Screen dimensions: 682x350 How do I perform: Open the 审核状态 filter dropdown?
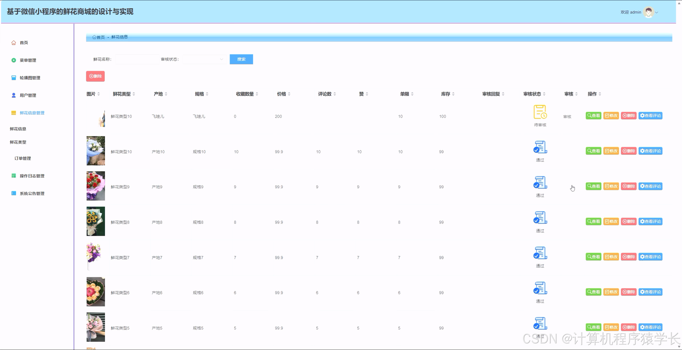tap(205, 59)
